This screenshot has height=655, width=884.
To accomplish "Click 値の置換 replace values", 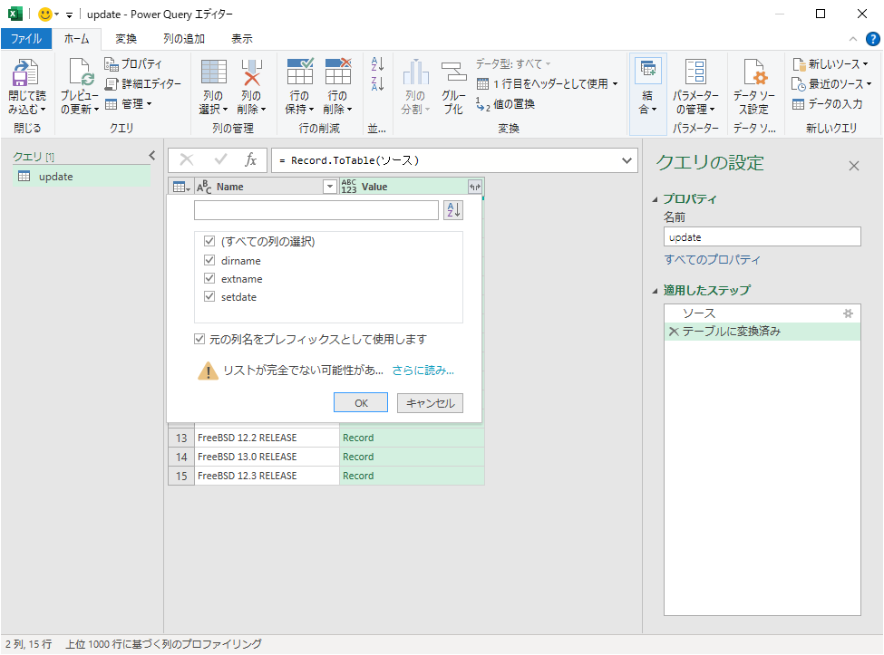I will [x=506, y=104].
